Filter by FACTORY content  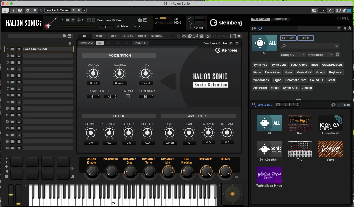(x=288, y=38)
